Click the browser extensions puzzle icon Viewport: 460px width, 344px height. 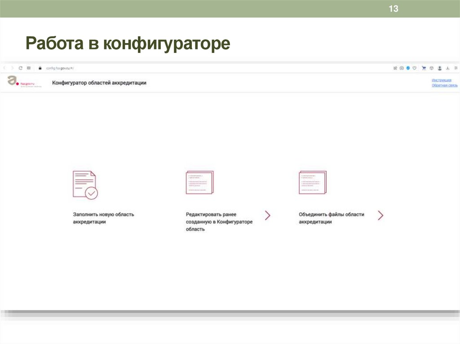coord(395,68)
